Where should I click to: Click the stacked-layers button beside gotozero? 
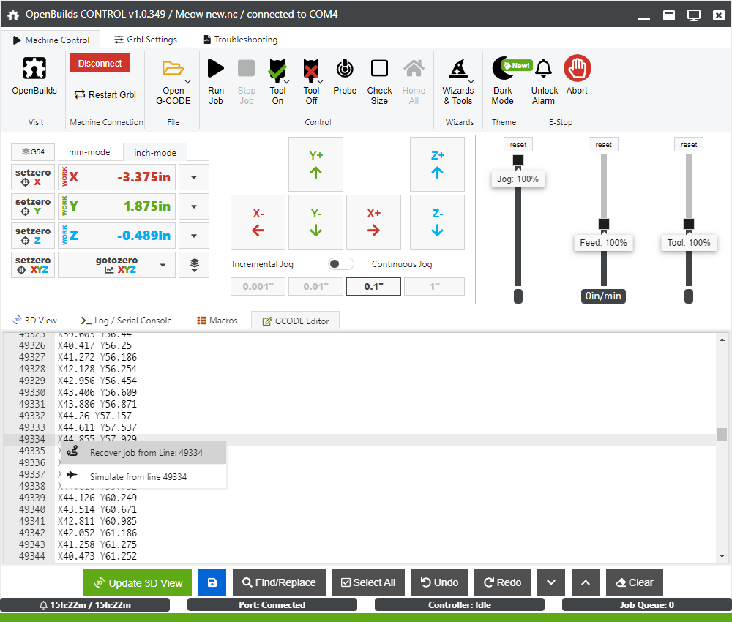(194, 265)
